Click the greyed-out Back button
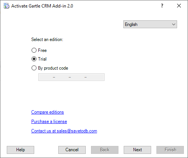Screen dimensions: 188x158 [x=105, y=150]
